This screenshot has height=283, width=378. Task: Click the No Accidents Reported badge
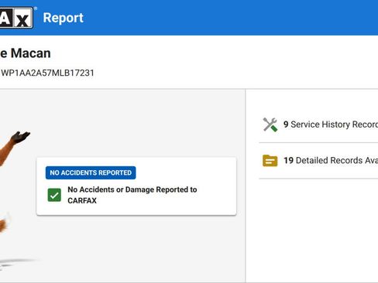[x=91, y=172]
